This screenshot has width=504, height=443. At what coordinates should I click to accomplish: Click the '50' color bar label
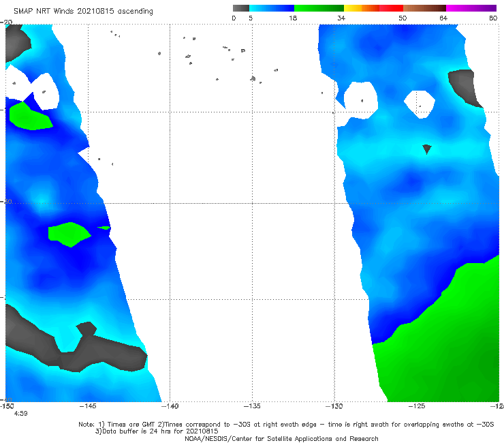coord(403,18)
